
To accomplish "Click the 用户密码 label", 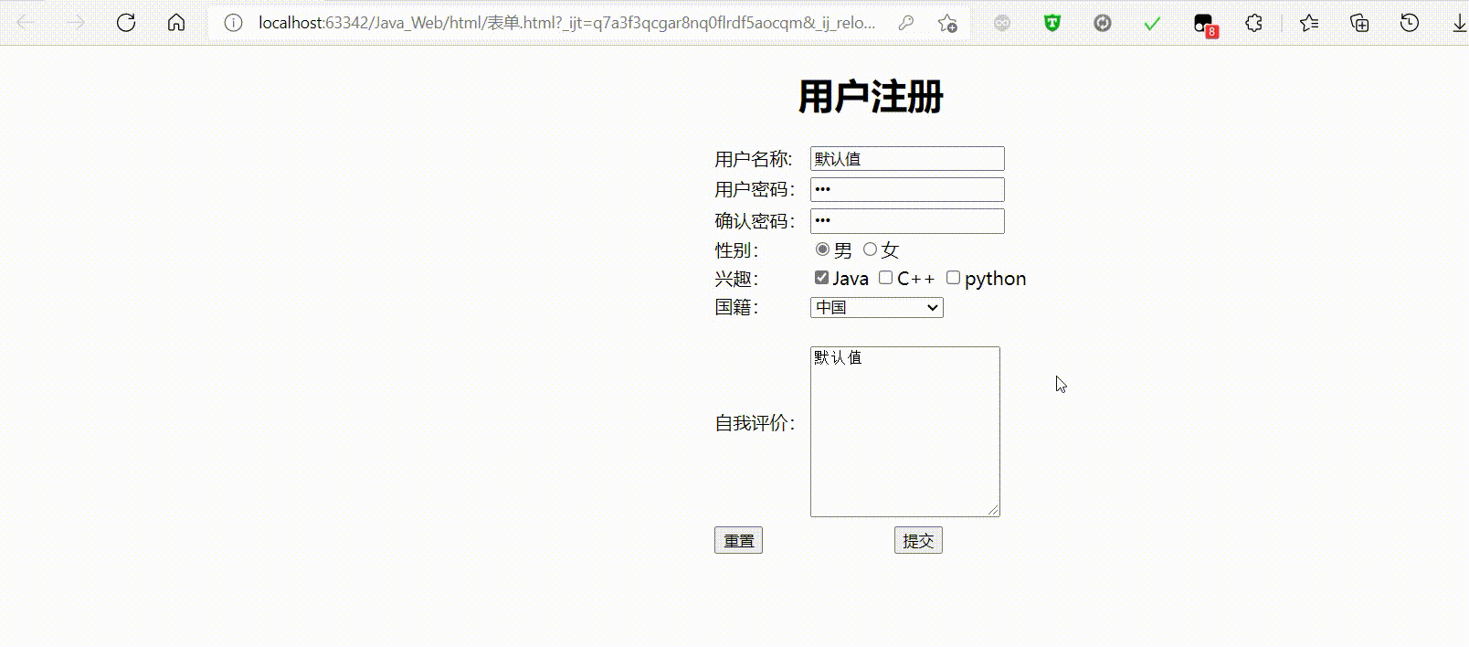I will click(755, 189).
